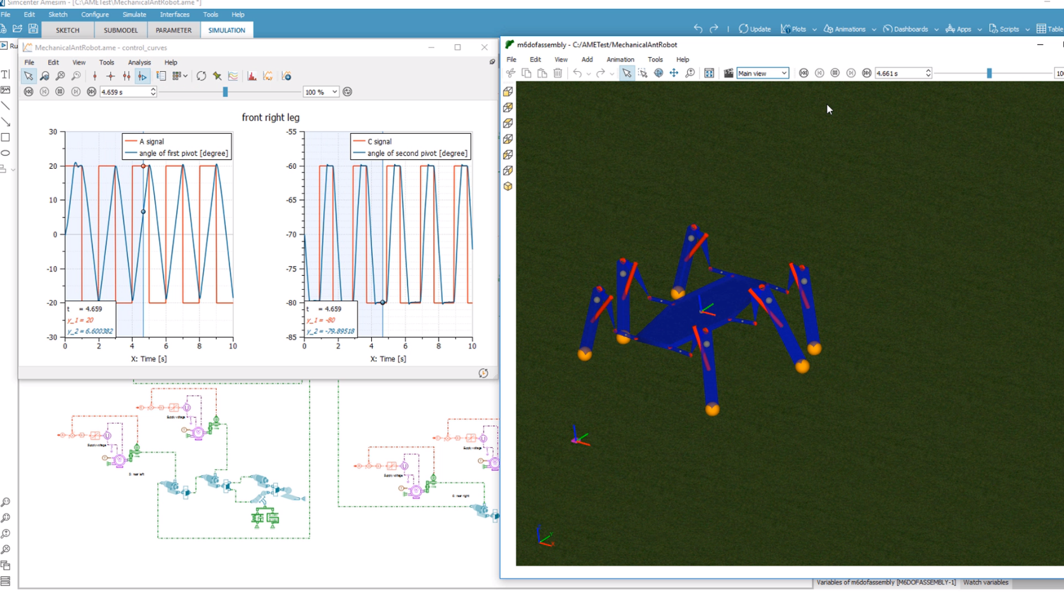Click Watch variables at the bottom

point(985,582)
